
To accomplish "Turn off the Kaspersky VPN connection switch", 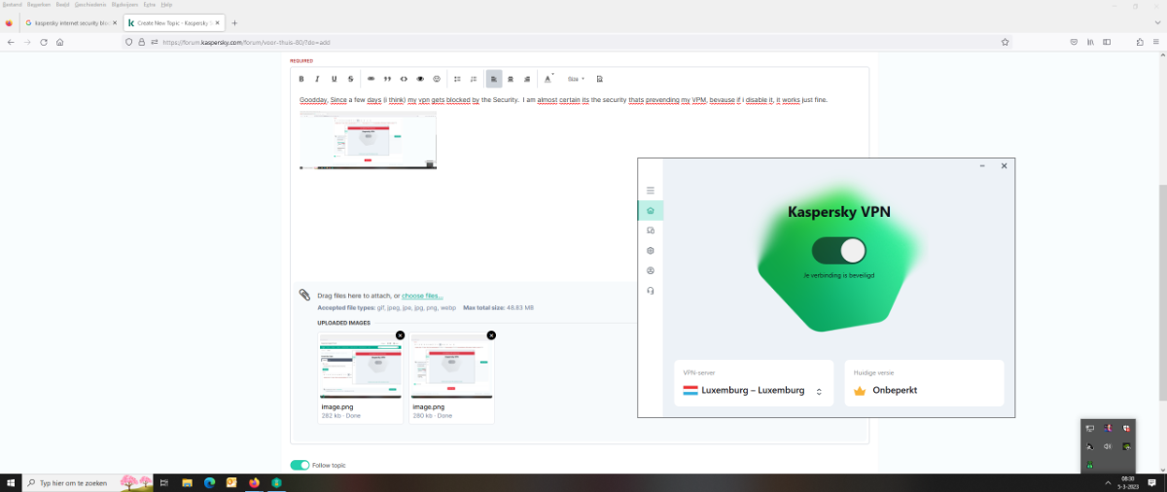I will click(x=839, y=251).
